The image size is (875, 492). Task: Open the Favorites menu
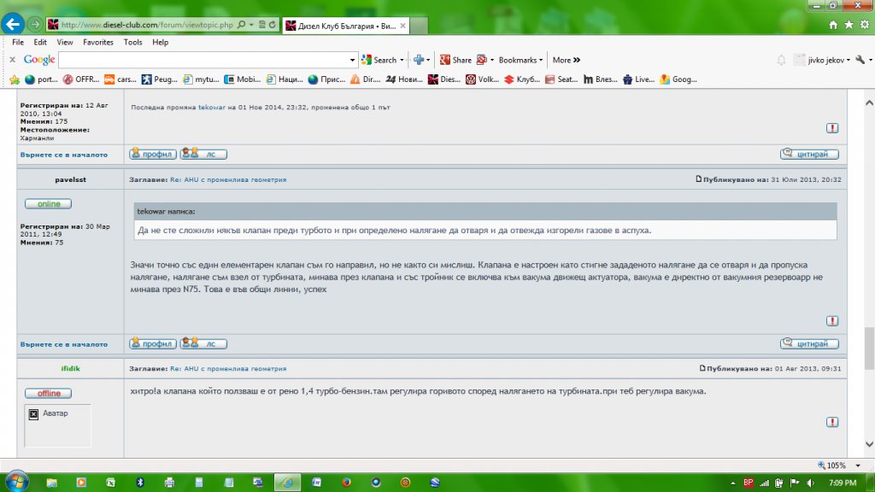97,42
